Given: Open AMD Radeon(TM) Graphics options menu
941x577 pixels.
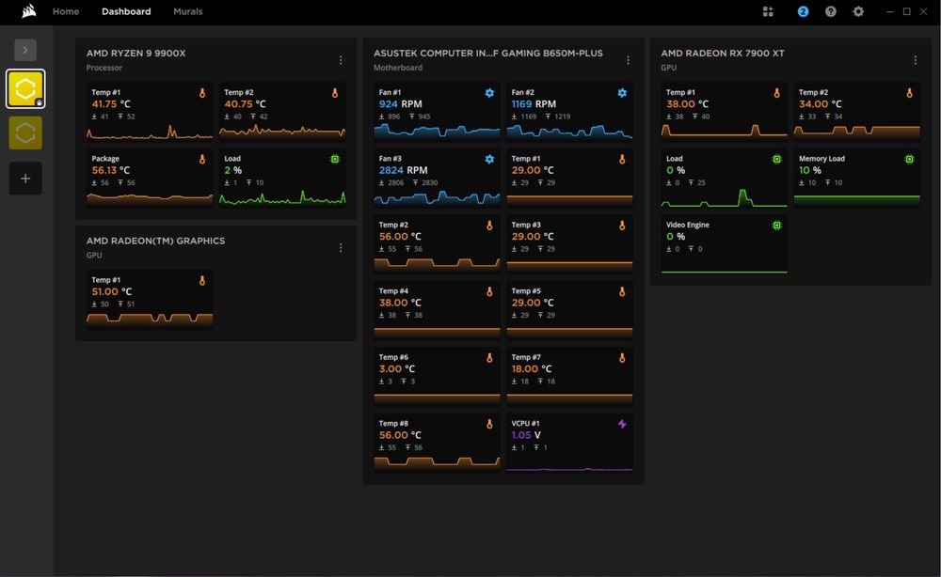Looking at the screenshot, I should coord(341,248).
